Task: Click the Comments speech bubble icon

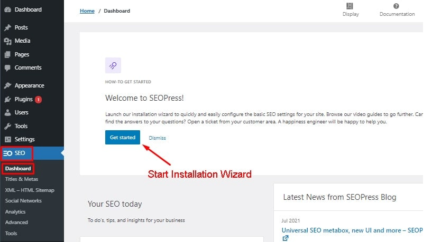Action: coord(7,67)
